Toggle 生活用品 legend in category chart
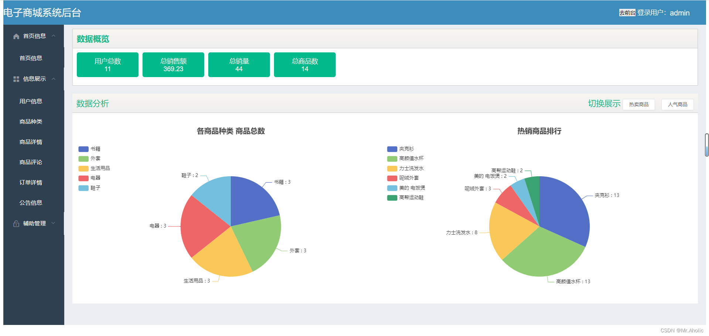709x336 pixels. point(94,169)
